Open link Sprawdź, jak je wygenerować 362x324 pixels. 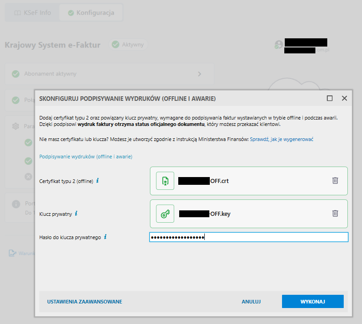[x=282, y=139]
